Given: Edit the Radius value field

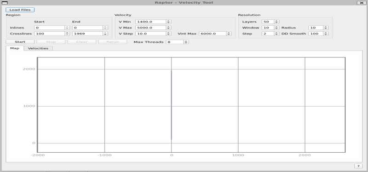Looking at the screenshot, I should click(x=316, y=28).
